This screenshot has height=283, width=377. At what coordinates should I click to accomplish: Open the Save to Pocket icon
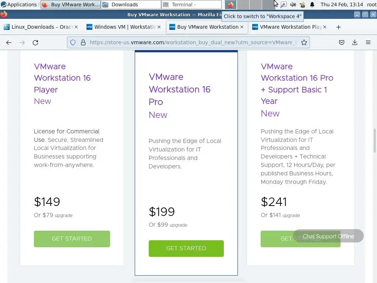click(x=342, y=42)
